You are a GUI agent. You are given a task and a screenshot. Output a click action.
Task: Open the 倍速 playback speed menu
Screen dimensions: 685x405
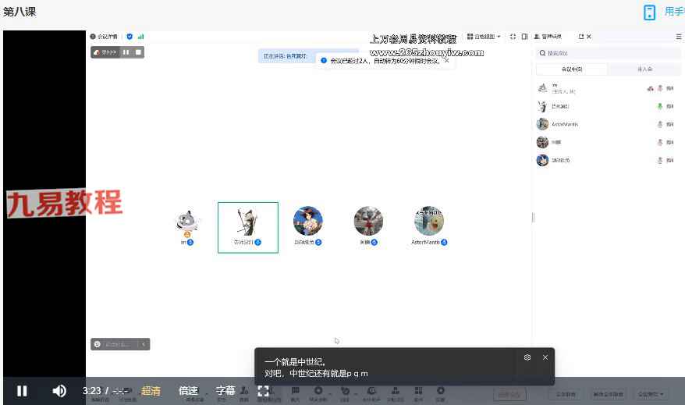[x=188, y=391]
